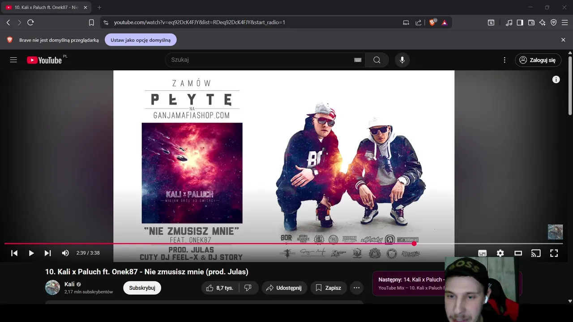The height and width of the screenshot is (322, 573).
Task: Open Brave Shields lion icon
Action: (432, 22)
